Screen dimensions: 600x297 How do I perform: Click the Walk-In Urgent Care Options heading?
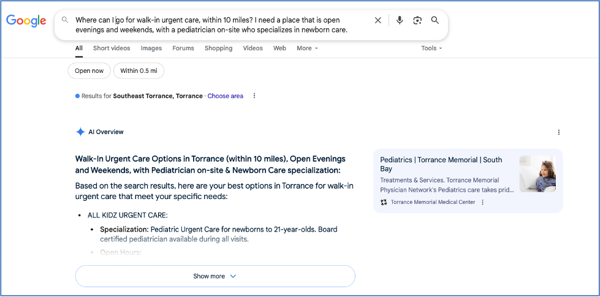(210, 164)
